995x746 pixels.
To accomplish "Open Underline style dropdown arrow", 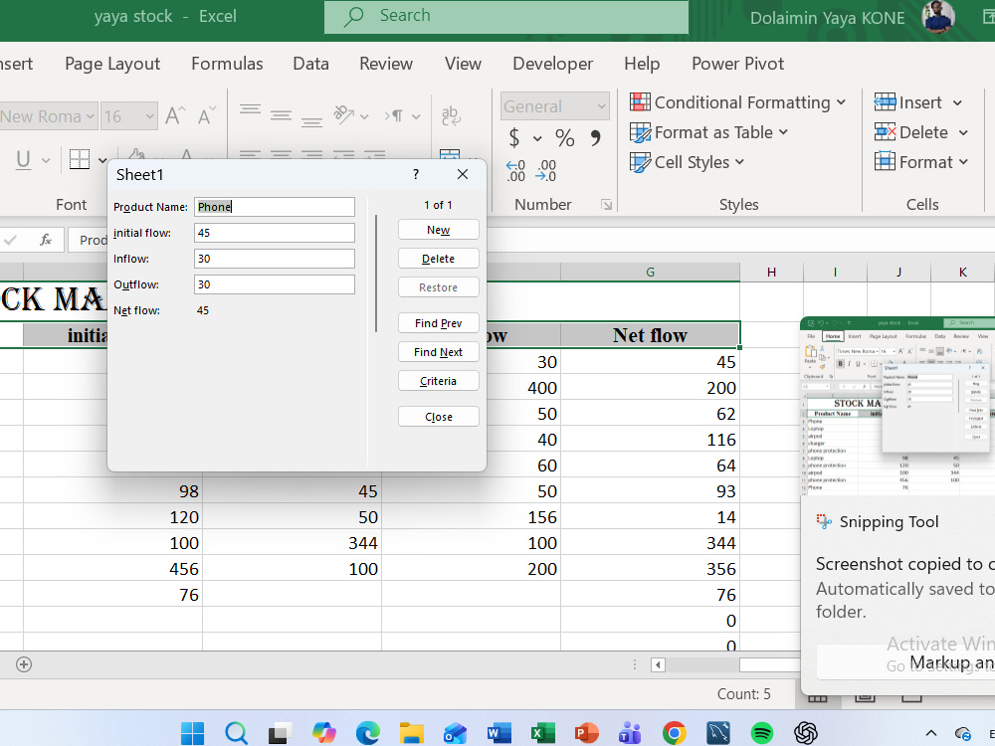I will pos(46,160).
